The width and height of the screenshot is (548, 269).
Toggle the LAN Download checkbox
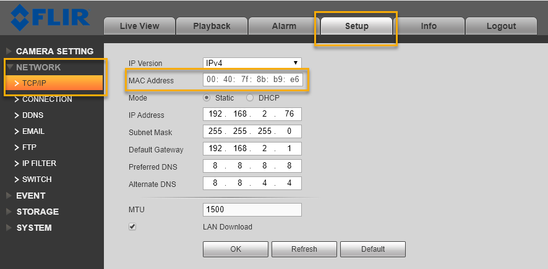point(132,226)
